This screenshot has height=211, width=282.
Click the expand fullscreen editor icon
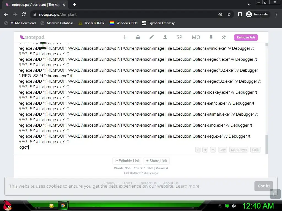[x=198, y=150]
